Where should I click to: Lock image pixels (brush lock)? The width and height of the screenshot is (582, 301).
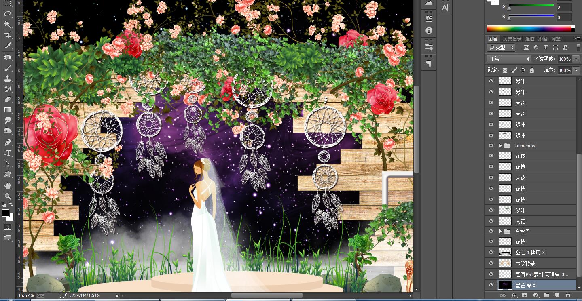click(514, 70)
